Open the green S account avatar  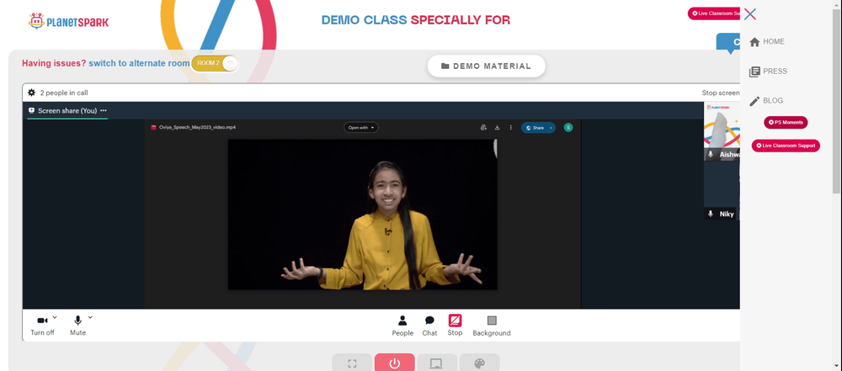568,127
